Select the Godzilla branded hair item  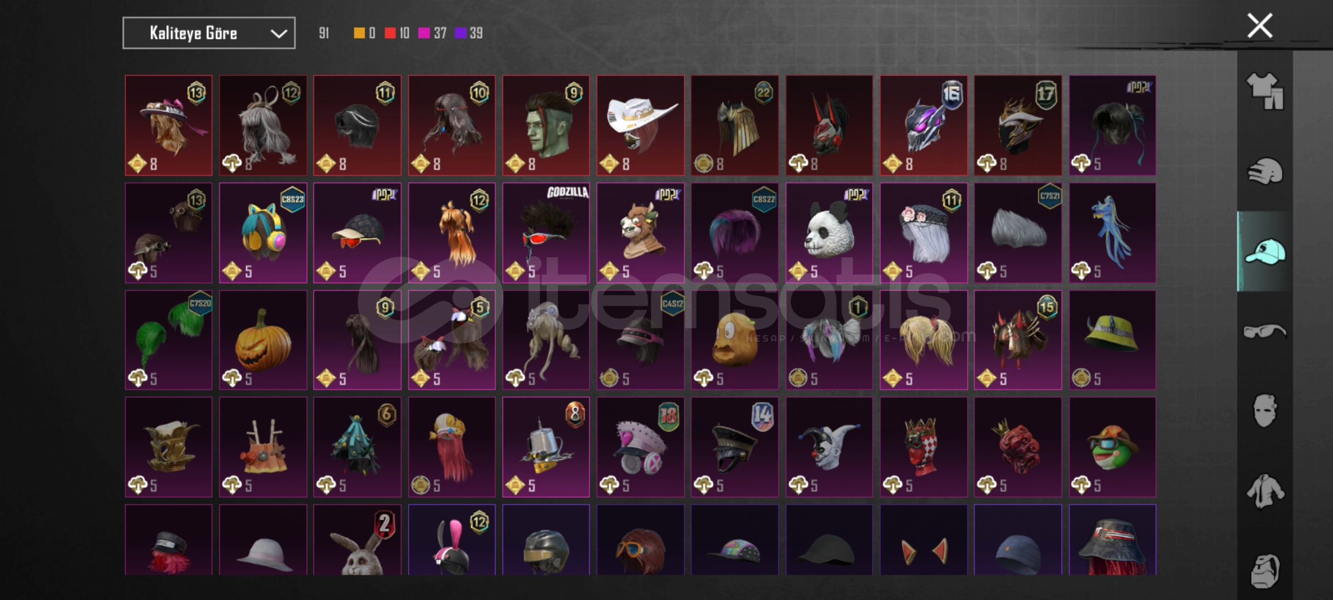[x=546, y=233]
